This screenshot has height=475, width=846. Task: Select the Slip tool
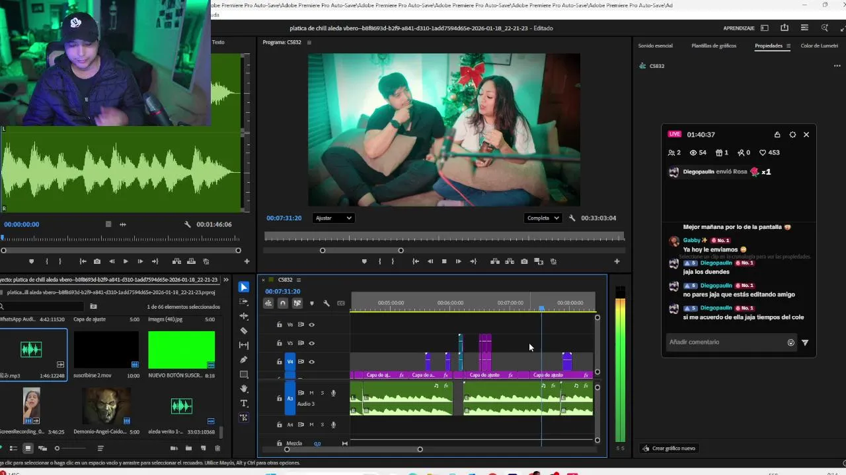pos(244,345)
